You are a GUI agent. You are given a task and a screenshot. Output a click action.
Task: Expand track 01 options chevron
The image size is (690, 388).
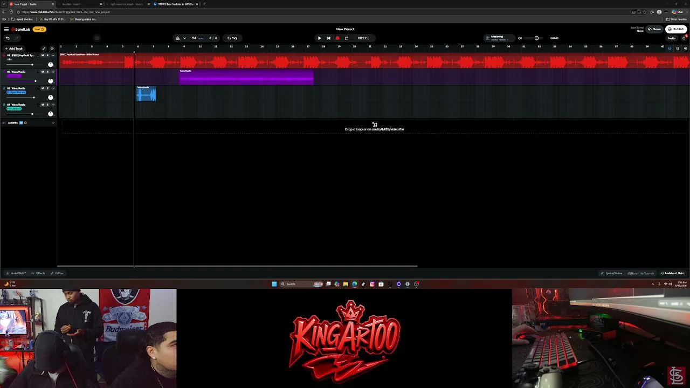53,56
